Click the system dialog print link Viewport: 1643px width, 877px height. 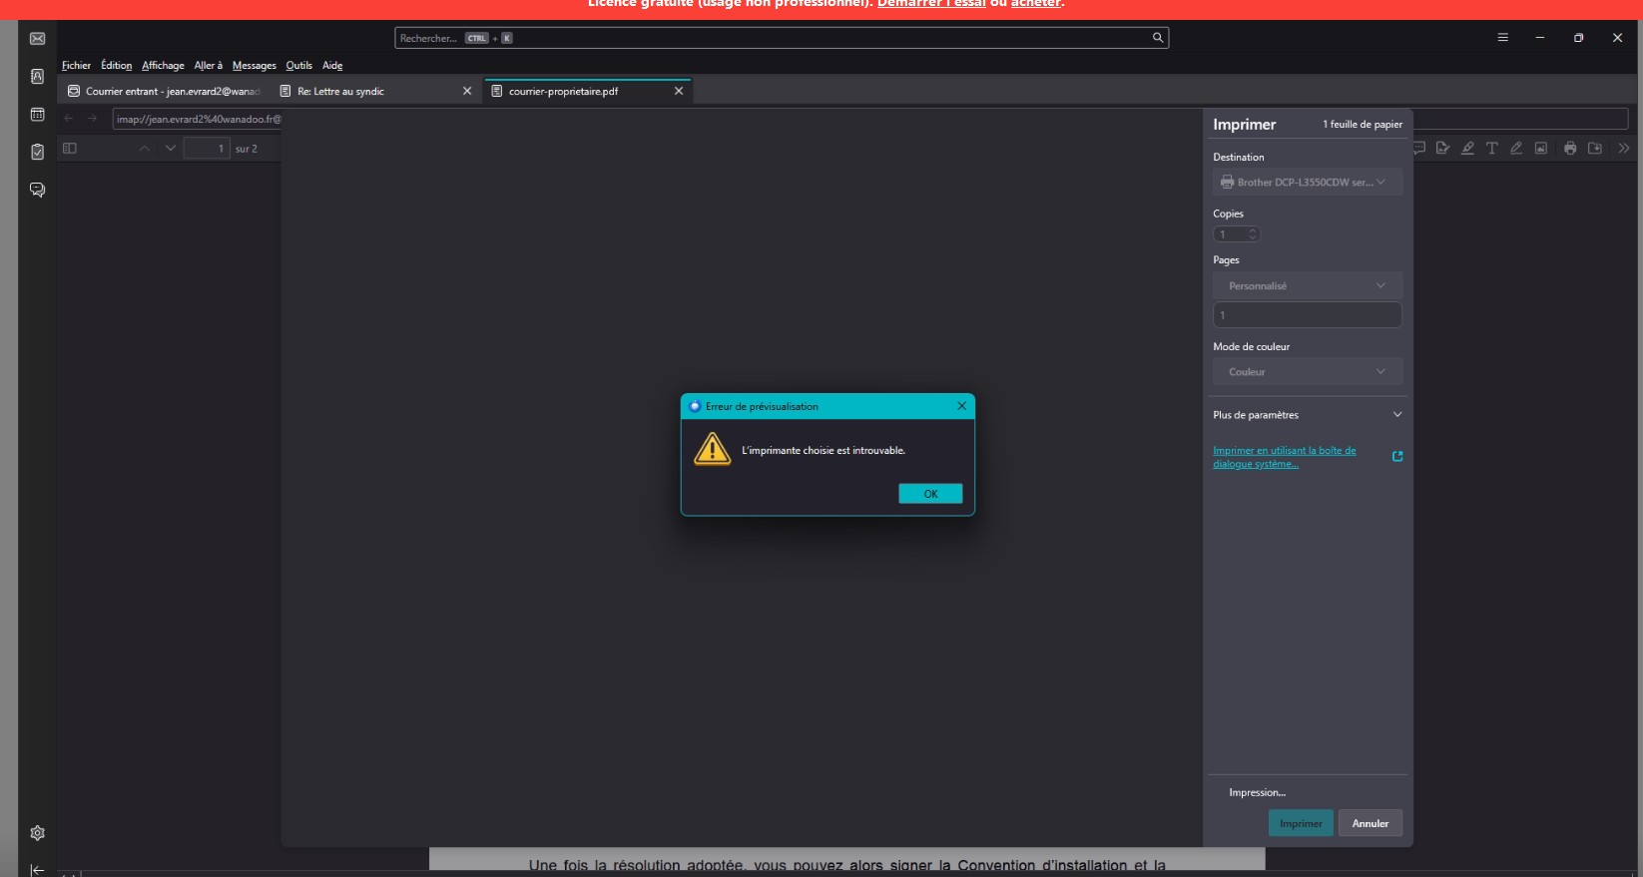[1284, 457]
